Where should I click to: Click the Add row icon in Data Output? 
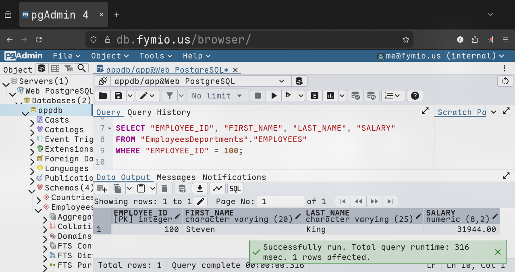(102, 188)
